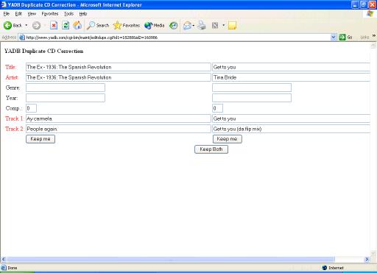This screenshot has width=377, height=273.
Task: Click the red 'Artist:' label
Action: click(x=12, y=77)
